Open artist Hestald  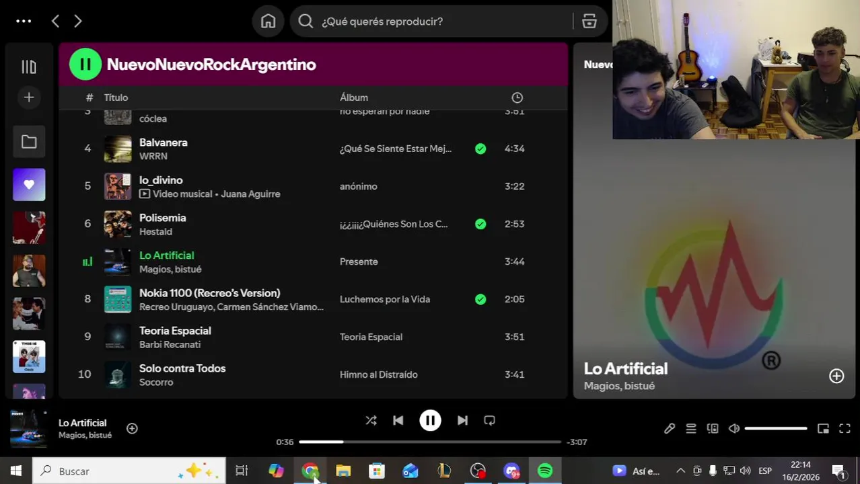click(x=155, y=231)
